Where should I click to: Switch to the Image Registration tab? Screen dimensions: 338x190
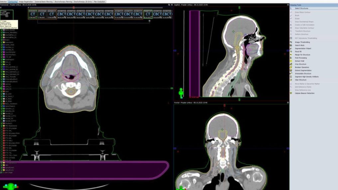[26, 2]
